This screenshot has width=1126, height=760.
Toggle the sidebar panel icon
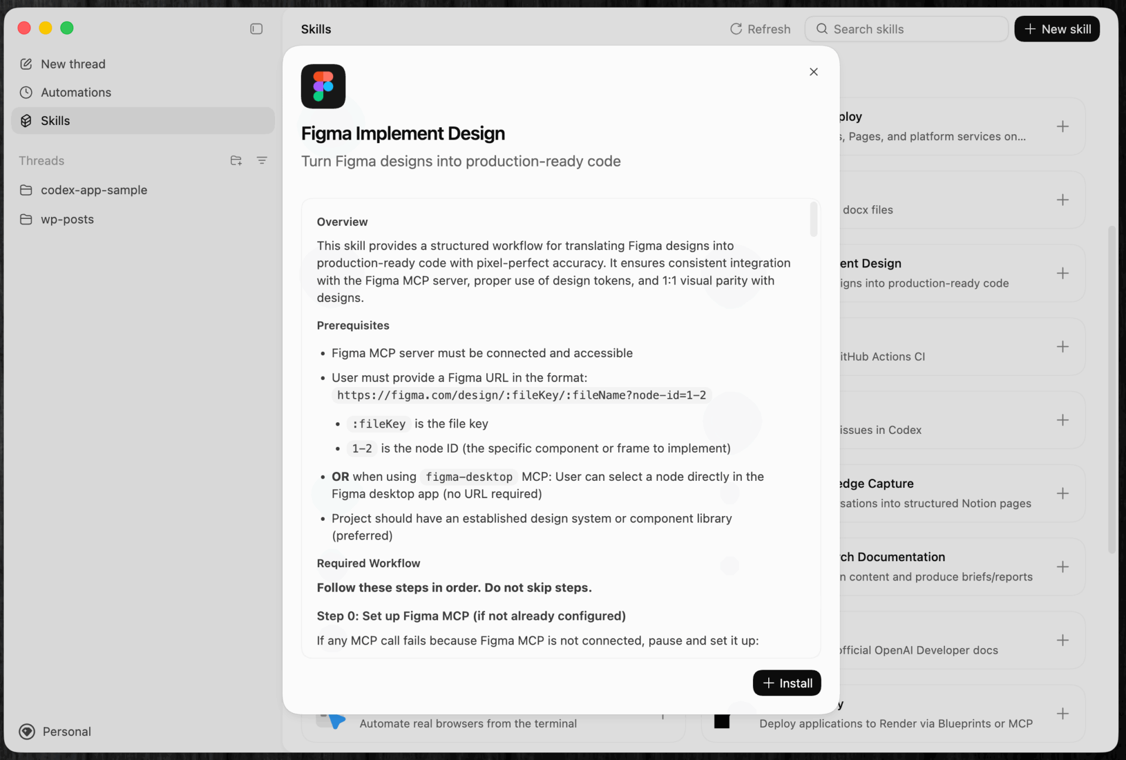tap(256, 29)
